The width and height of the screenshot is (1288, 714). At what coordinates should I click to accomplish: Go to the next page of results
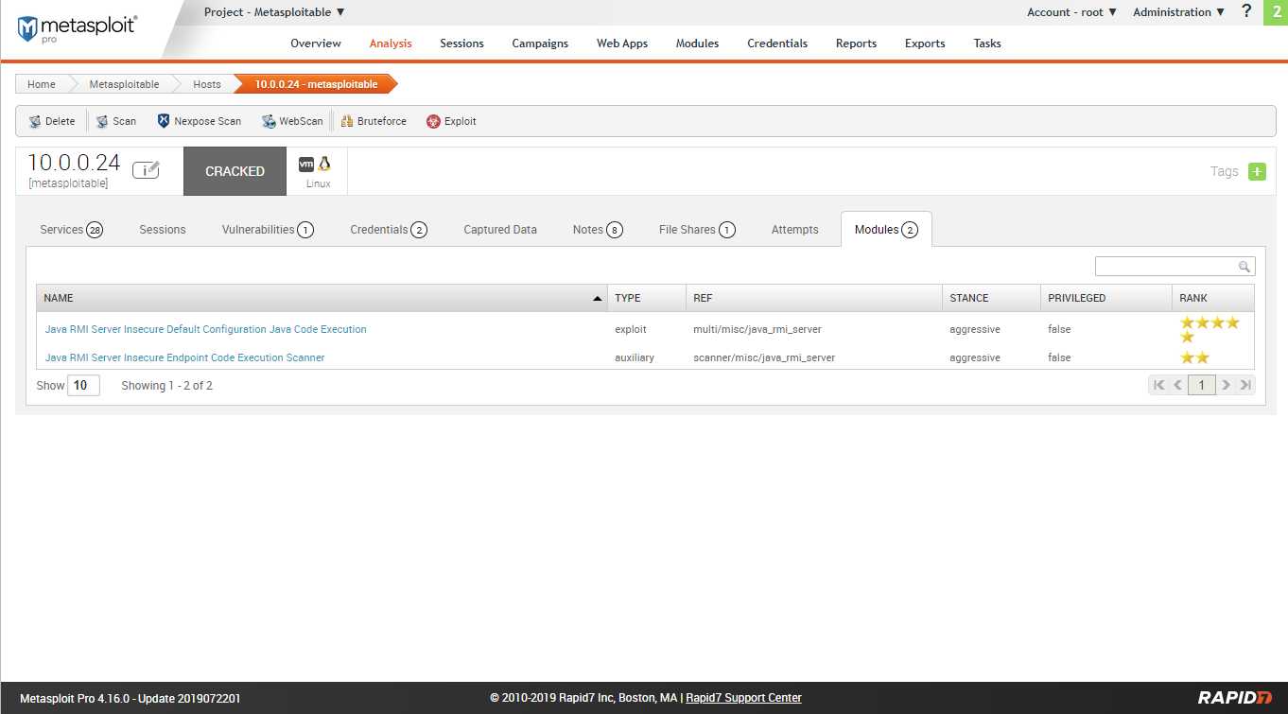pos(1226,385)
